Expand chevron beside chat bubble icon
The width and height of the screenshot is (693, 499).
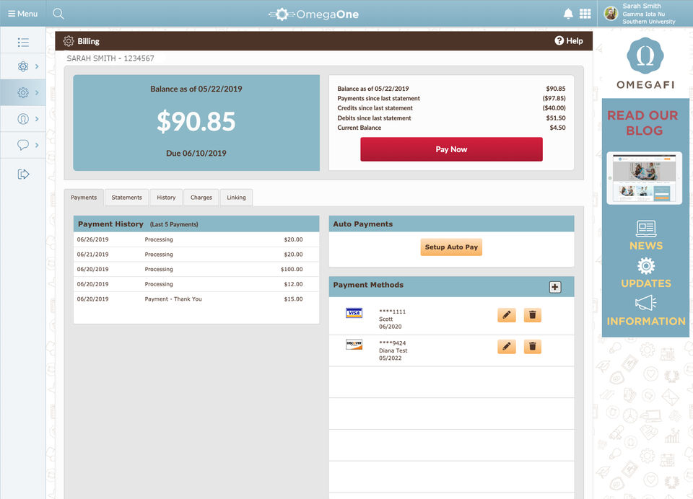point(37,145)
